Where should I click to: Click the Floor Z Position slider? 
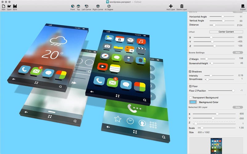coord(222,91)
